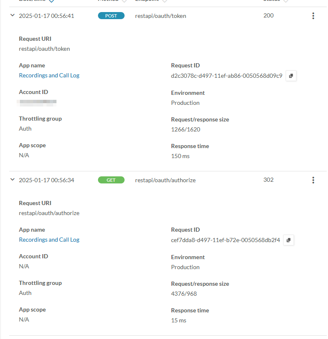This screenshot has width=328, height=339.
Task: Copy the POST token request ID
Action: pyautogui.click(x=291, y=76)
